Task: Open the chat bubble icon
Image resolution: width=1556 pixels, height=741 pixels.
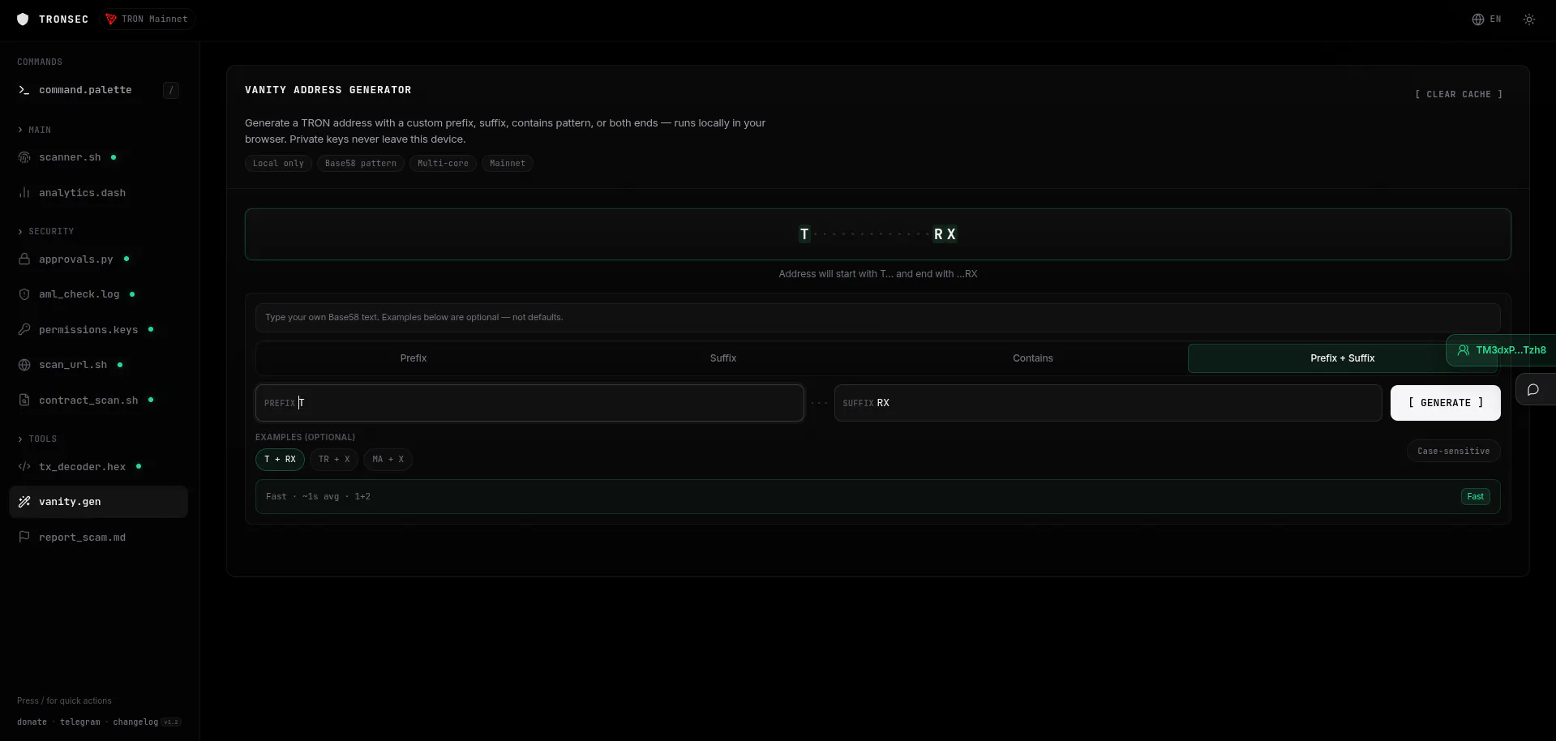Action: pos(1533,390)
